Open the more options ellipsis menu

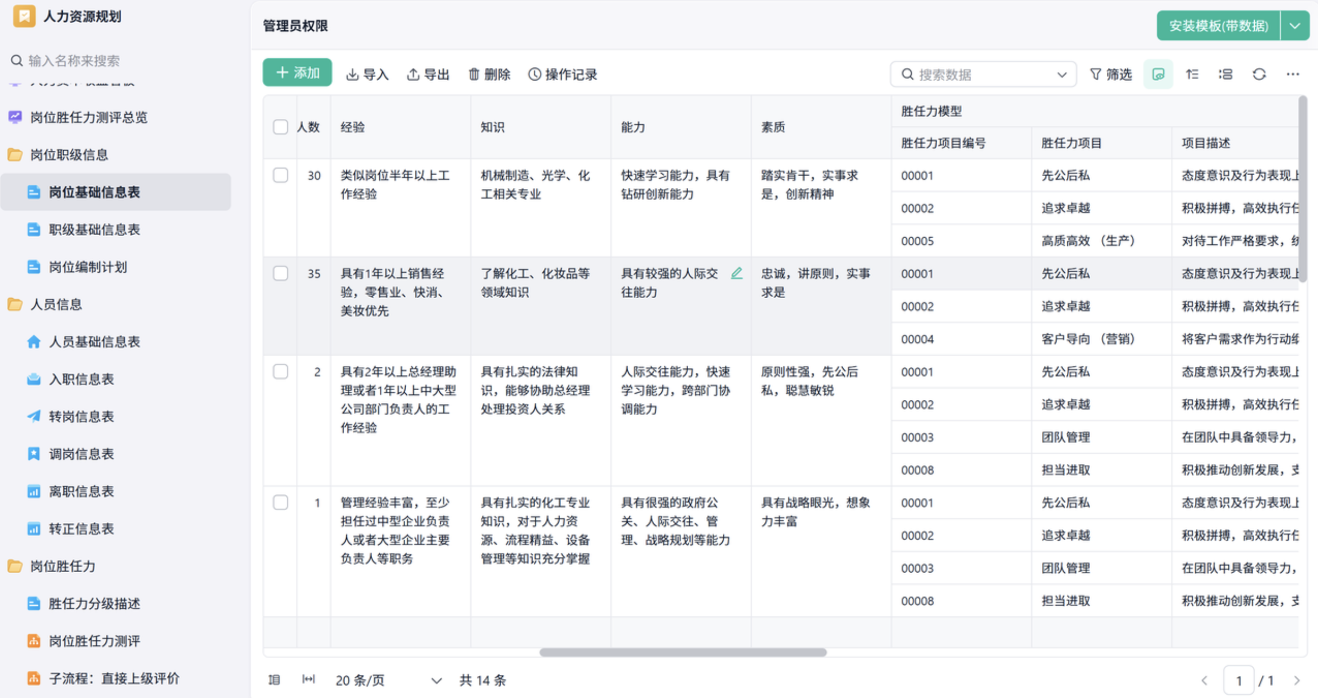coord(1293,74)
